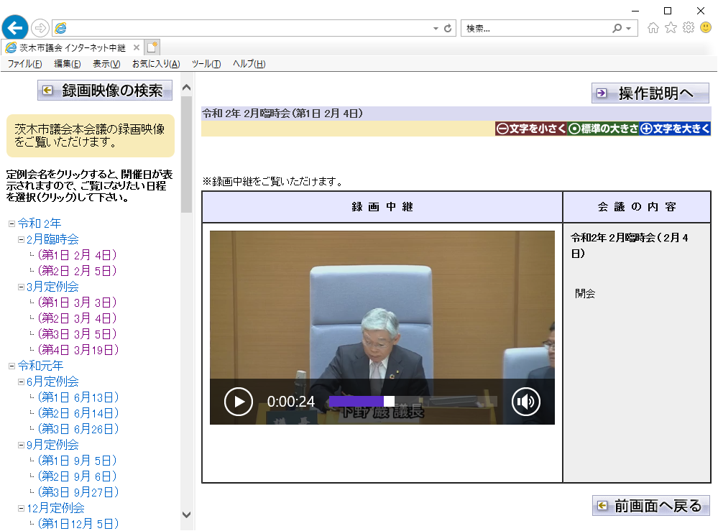Open the ファイル(F) menu
Screen dimensions: 718x531
24,64
